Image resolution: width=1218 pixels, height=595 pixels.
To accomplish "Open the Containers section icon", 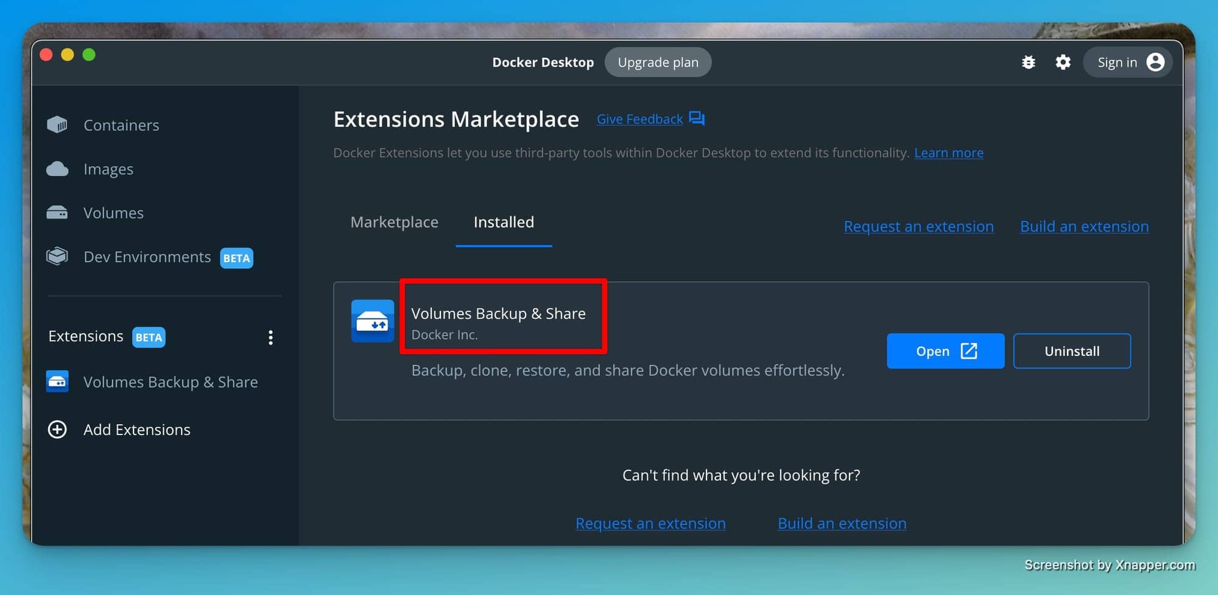I will [x=57, y=125].
